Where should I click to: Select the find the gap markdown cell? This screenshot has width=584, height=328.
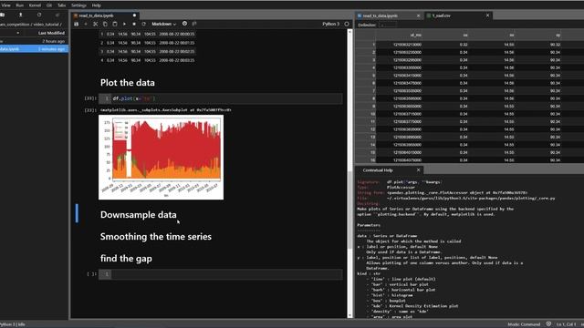(x=126, y=259)
